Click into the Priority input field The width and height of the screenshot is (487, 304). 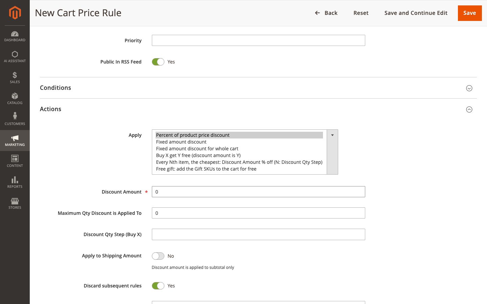click(x=258, y=41)
